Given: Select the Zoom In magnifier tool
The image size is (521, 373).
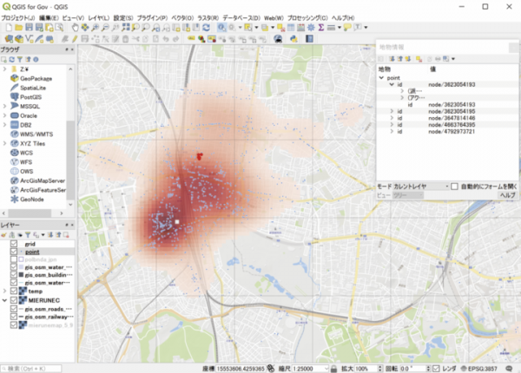Looking at the screenshot, I should (96, 28).
